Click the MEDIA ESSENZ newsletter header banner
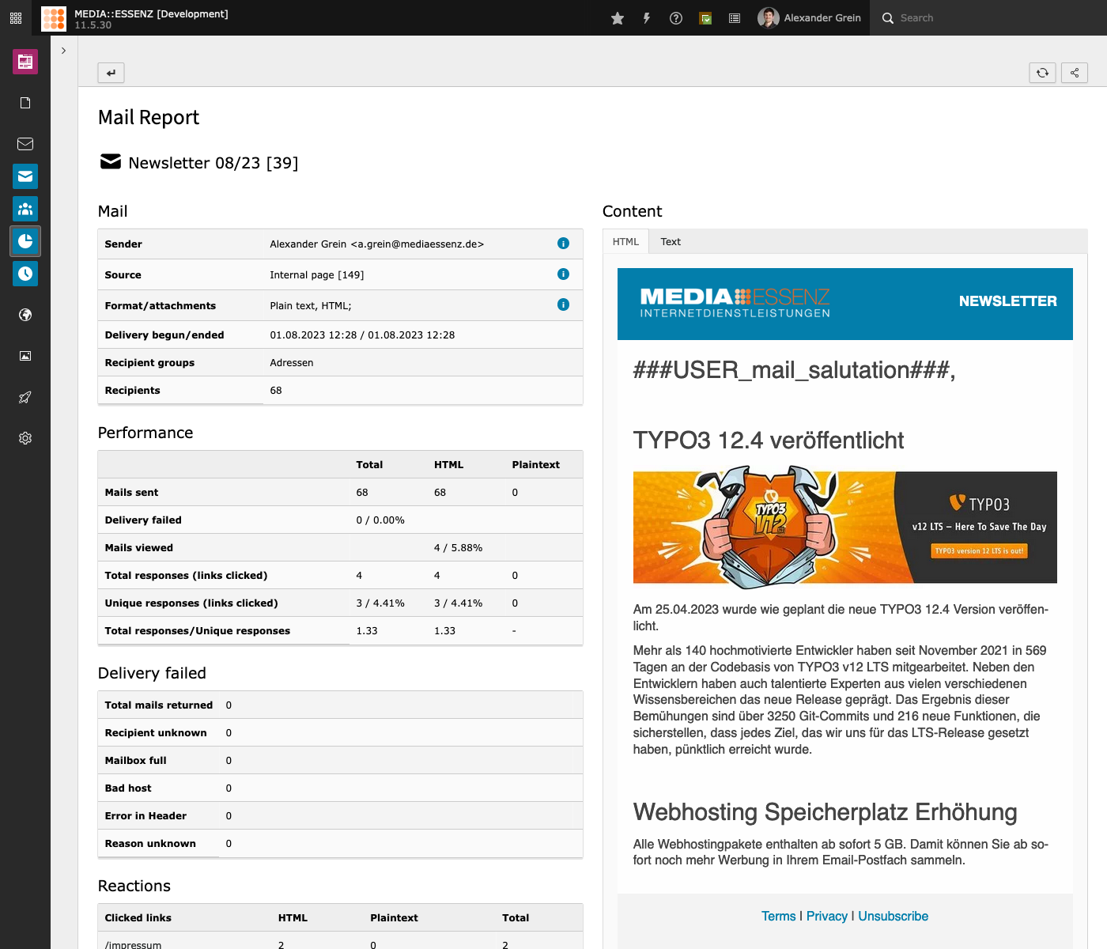The image size is (1107, 949). click(844, 304)
